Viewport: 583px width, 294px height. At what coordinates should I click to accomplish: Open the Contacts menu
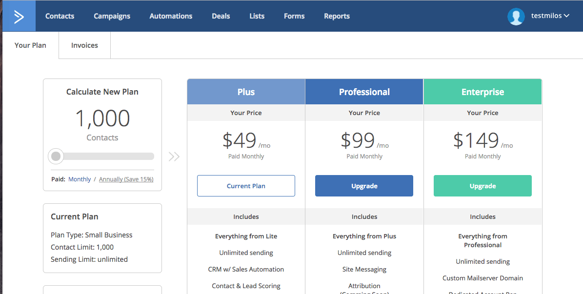60,16
